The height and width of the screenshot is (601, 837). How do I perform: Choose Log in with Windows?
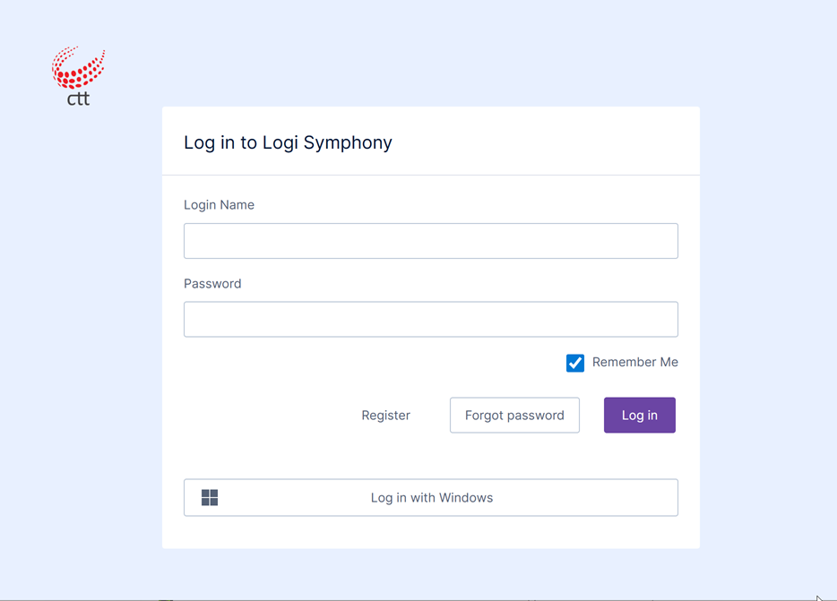(431, 497)
